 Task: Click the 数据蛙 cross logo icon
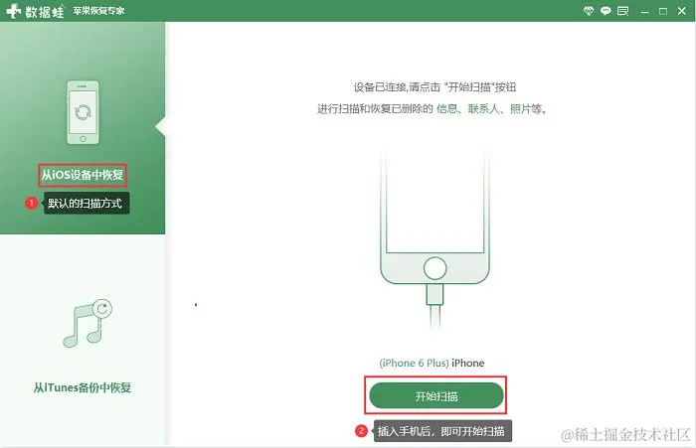click(x=13, y=11)
